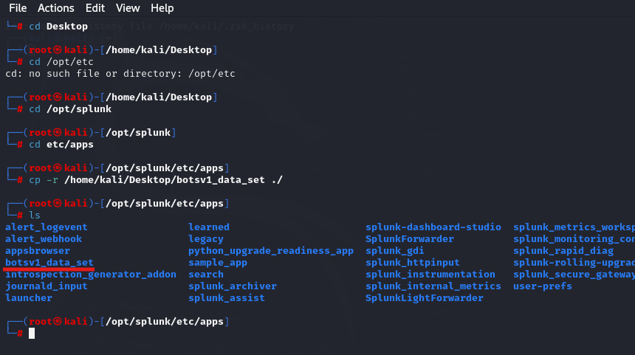Open the File menu
This screenshot has height=355, width=635.
click(x=18, y=8)
